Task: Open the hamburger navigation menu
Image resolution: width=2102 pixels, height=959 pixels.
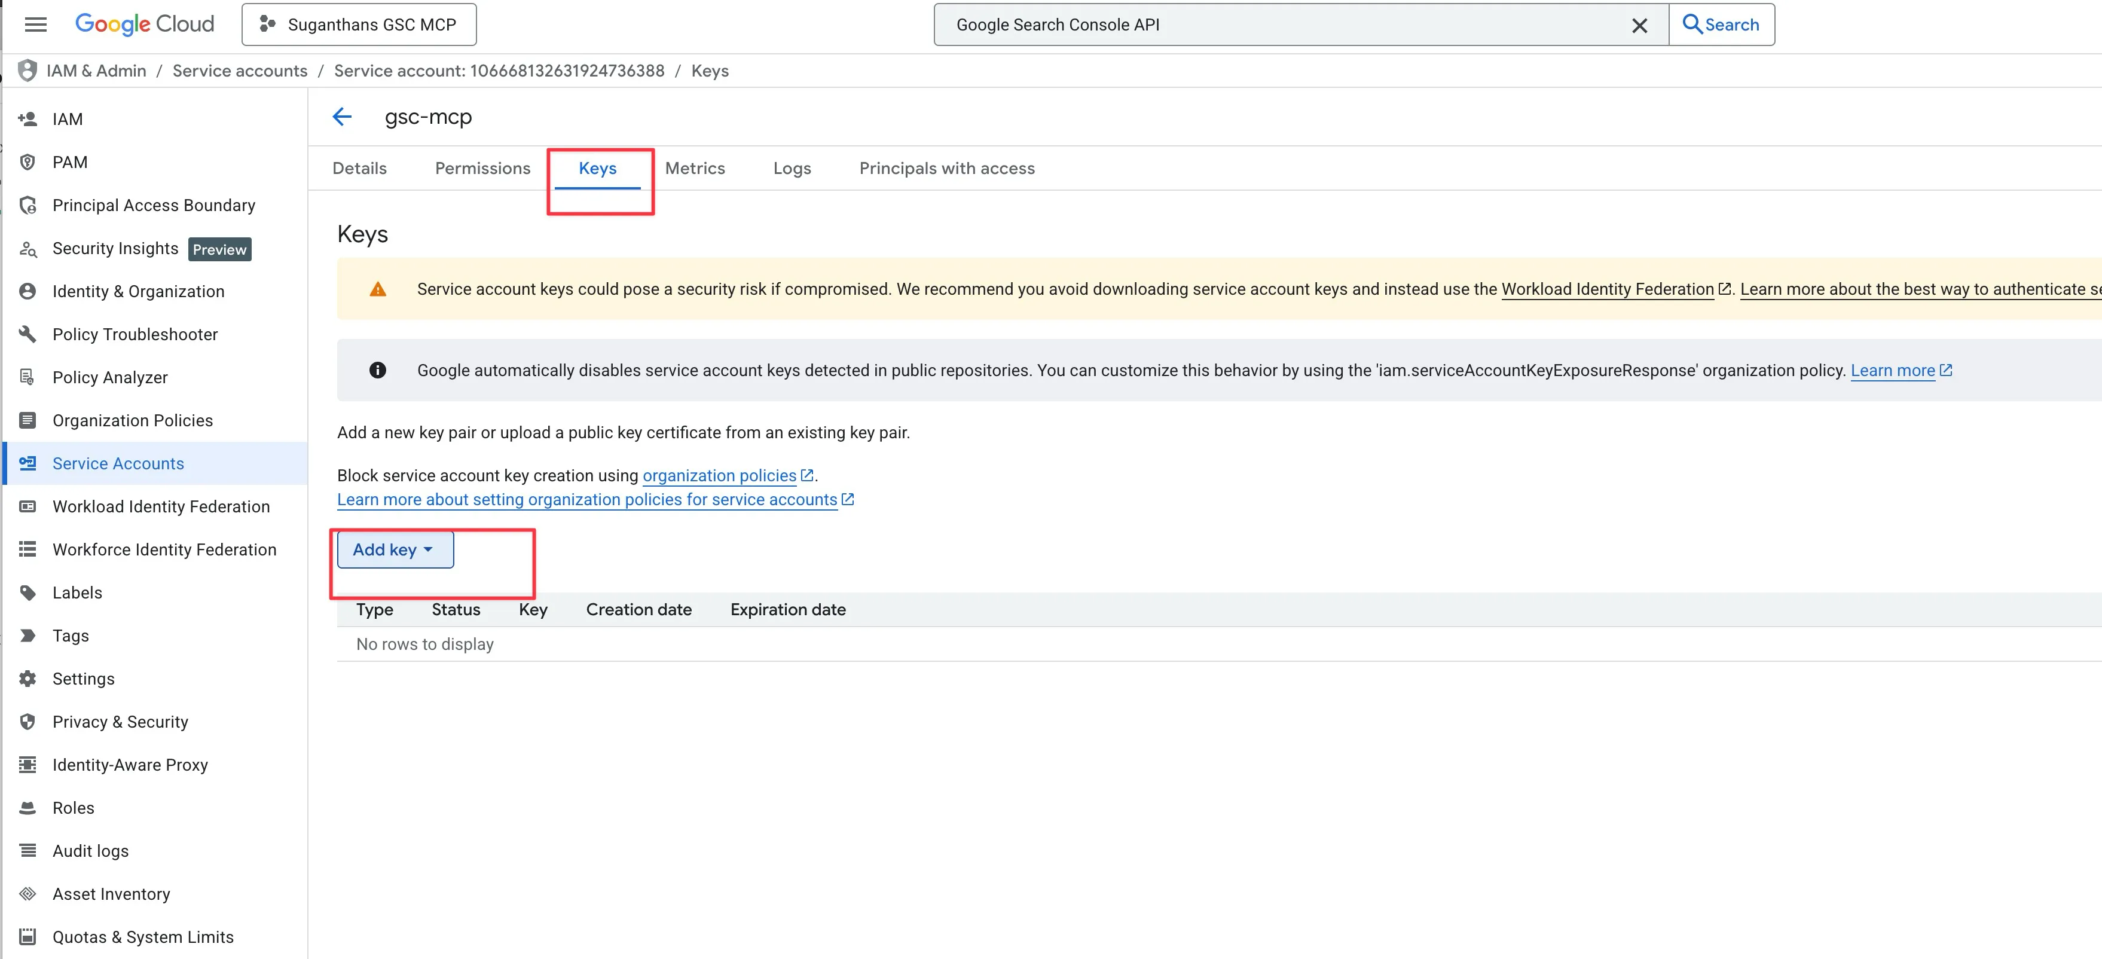Action: click(x=35, y=25)
